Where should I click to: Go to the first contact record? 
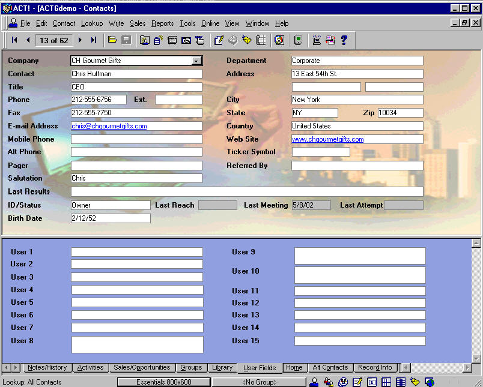coord(14,40)
